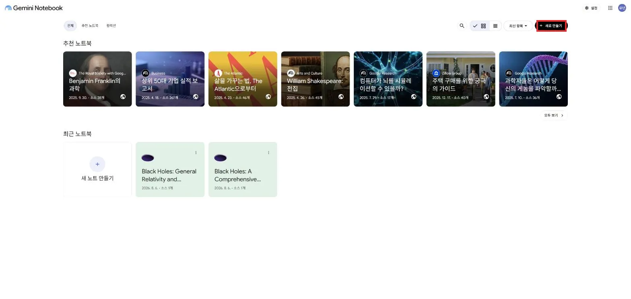The image size is (631, 299).
Task: Open the Benjamin Franklin의 과학 notebook
Action: coord(97,79)
